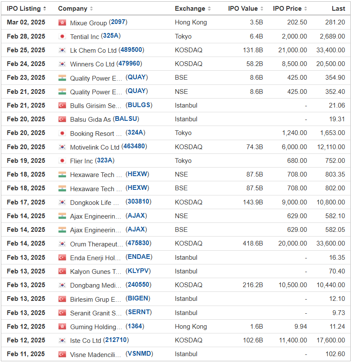Image resolution: width=352 pixels, height=363 pixels.
Task: Click Japan flag beside Booking Resort
Action: (x=62, y=133)
